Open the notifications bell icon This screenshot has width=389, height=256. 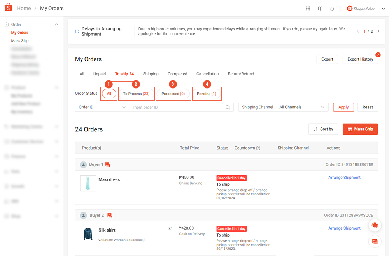332,8
